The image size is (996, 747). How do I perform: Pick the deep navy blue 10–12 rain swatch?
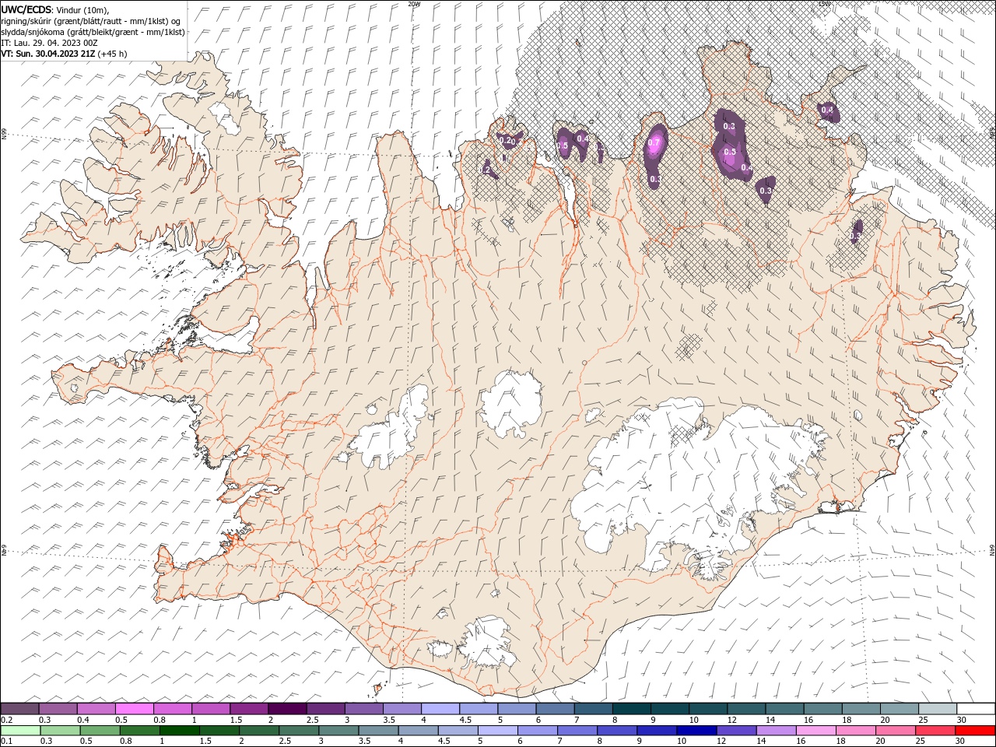coord(696,731)
